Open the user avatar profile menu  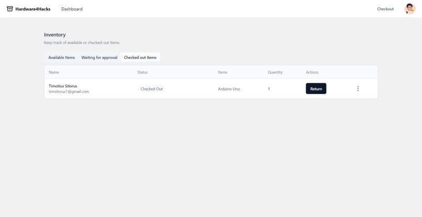tap(409, 9)
